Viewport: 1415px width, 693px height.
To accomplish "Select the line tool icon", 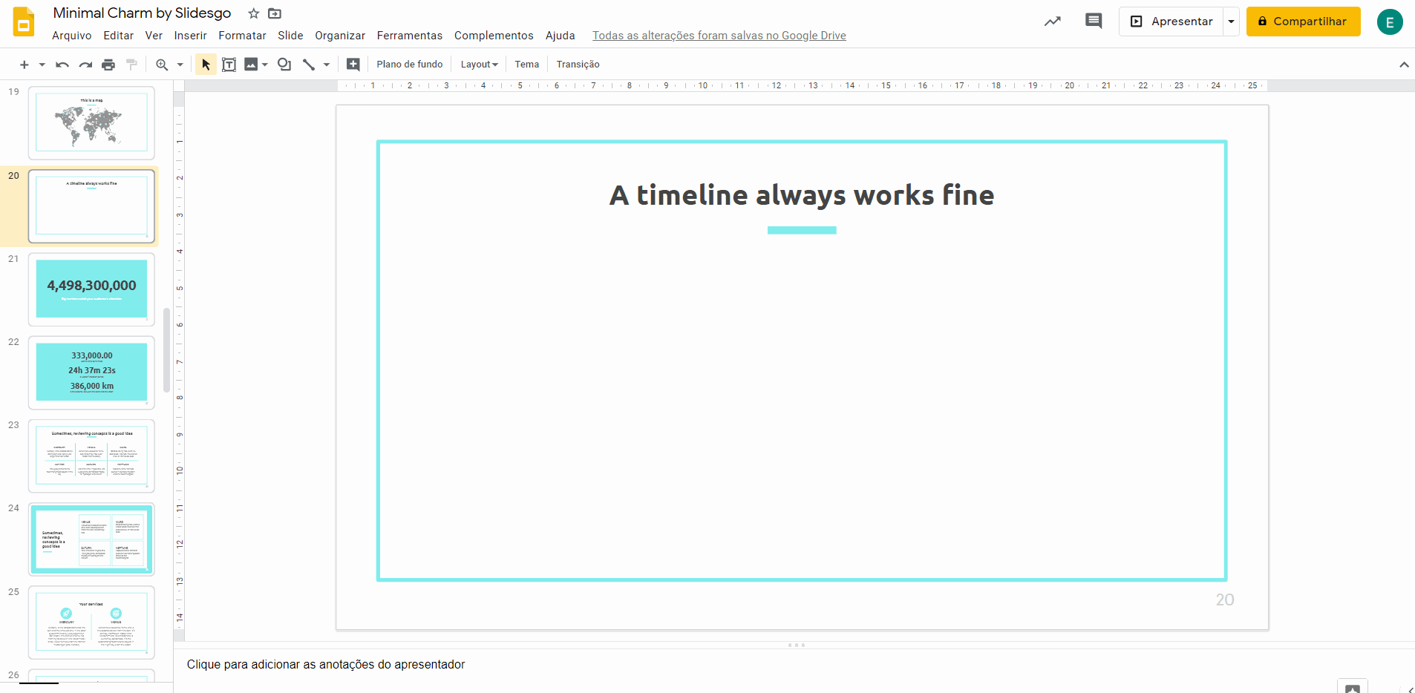I will click(309, 65).
